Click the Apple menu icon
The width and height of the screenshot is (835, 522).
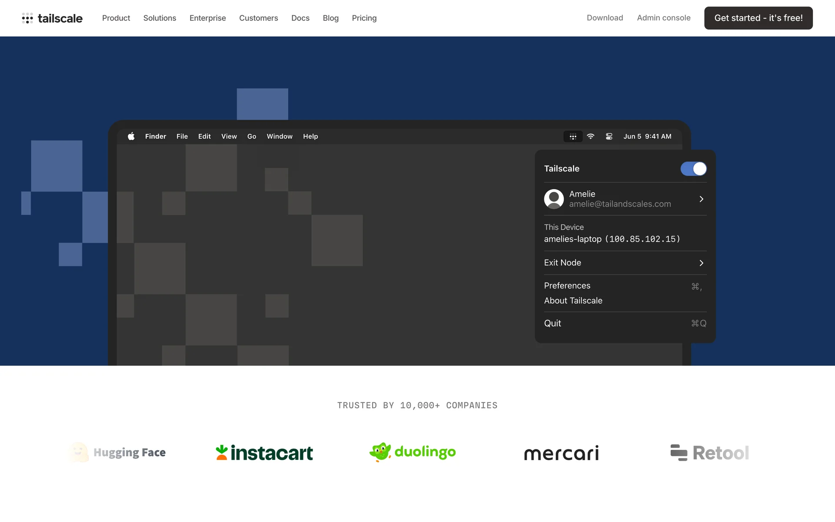(131, 137)
